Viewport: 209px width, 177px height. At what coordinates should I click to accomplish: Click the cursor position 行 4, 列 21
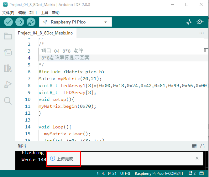(x=107, y=174)
